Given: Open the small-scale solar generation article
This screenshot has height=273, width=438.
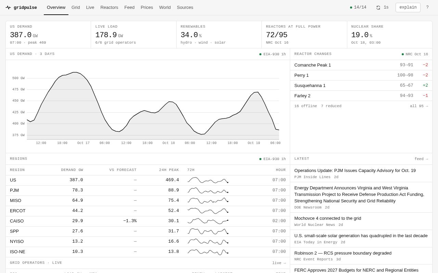Looking at the screenshot, I should click(361, 239).
